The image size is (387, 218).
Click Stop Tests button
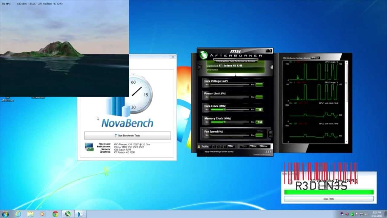click(329, 199)
